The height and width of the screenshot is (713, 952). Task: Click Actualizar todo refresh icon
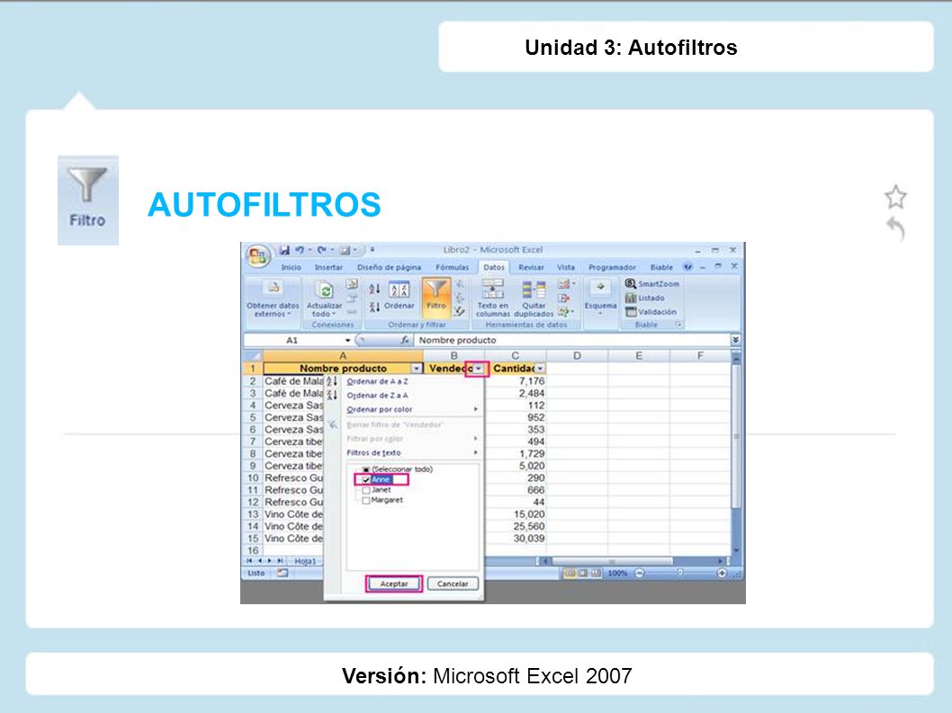point(326,290)
